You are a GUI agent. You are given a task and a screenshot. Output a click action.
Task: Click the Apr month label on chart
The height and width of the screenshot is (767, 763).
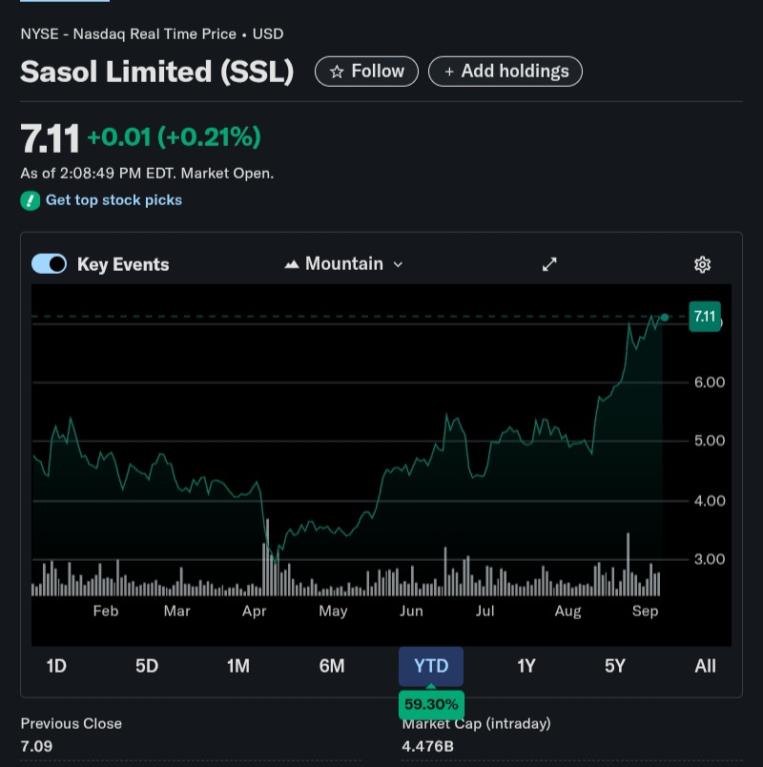coord(254,611)
